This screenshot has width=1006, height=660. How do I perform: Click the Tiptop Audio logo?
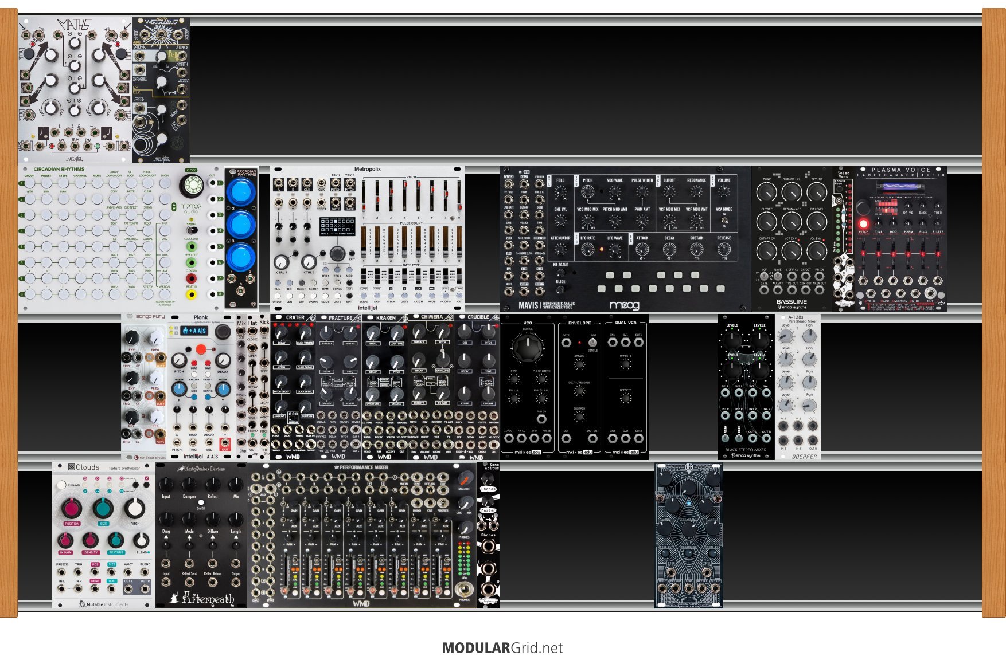click(x=190, y=207)
